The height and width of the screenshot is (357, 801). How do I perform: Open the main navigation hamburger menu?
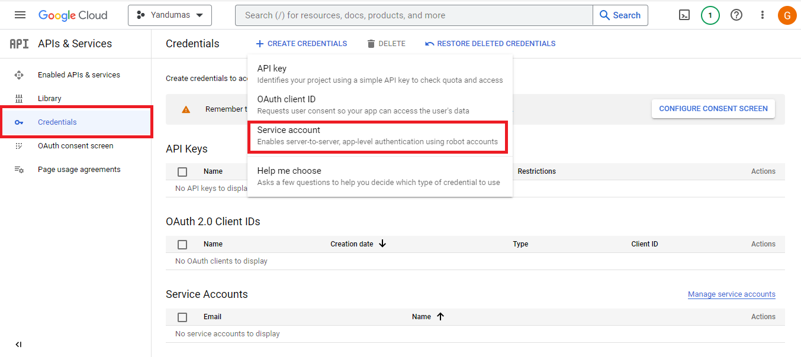[x=20, y=15]
